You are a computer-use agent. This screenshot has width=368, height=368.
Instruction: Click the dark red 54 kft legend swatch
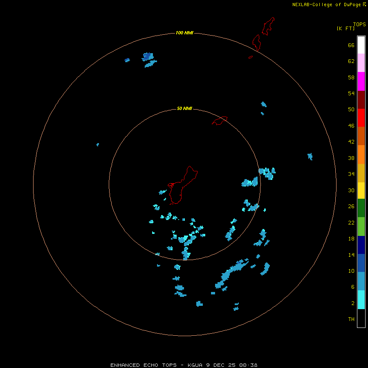click(361, 99)
